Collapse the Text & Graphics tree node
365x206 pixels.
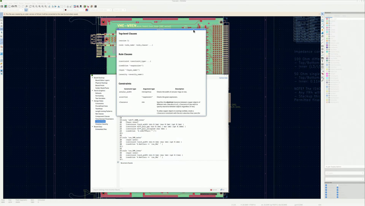[92, 90]
